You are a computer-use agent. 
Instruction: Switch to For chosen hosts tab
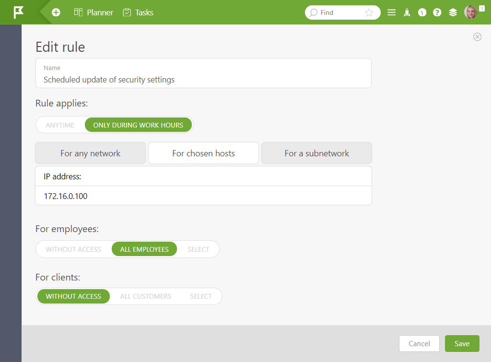tap(203, 153)
